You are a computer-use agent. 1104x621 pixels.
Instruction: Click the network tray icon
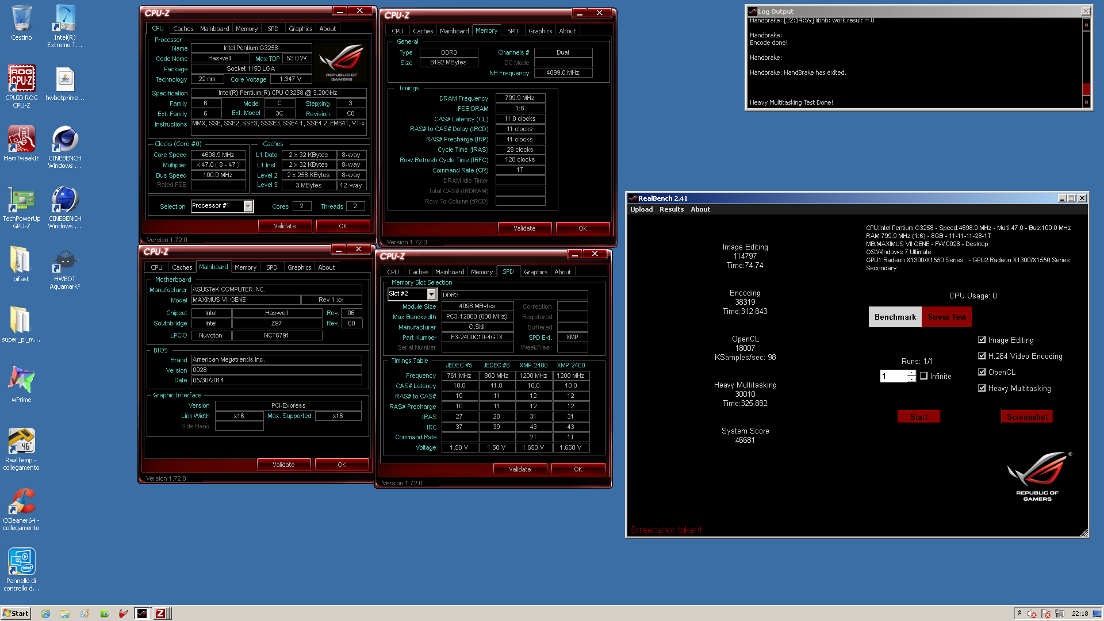click(x=1060, y=614)
